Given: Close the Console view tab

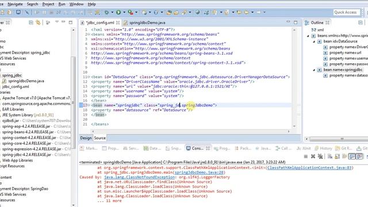Looking at the screenshot, I should click(x=208, y=148).
